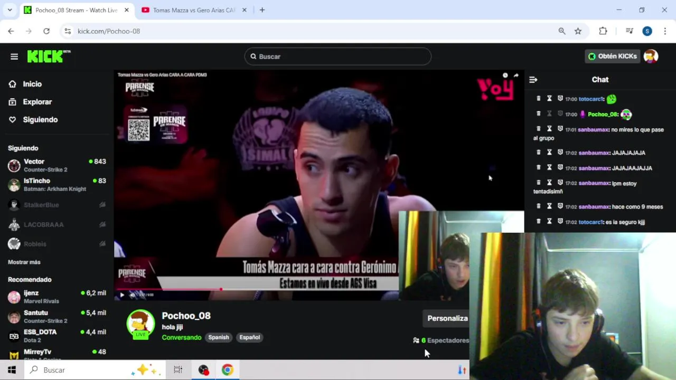676x380 pixels.
Task: Open recommended channel MirreyTv
Action: click(57, 354)
